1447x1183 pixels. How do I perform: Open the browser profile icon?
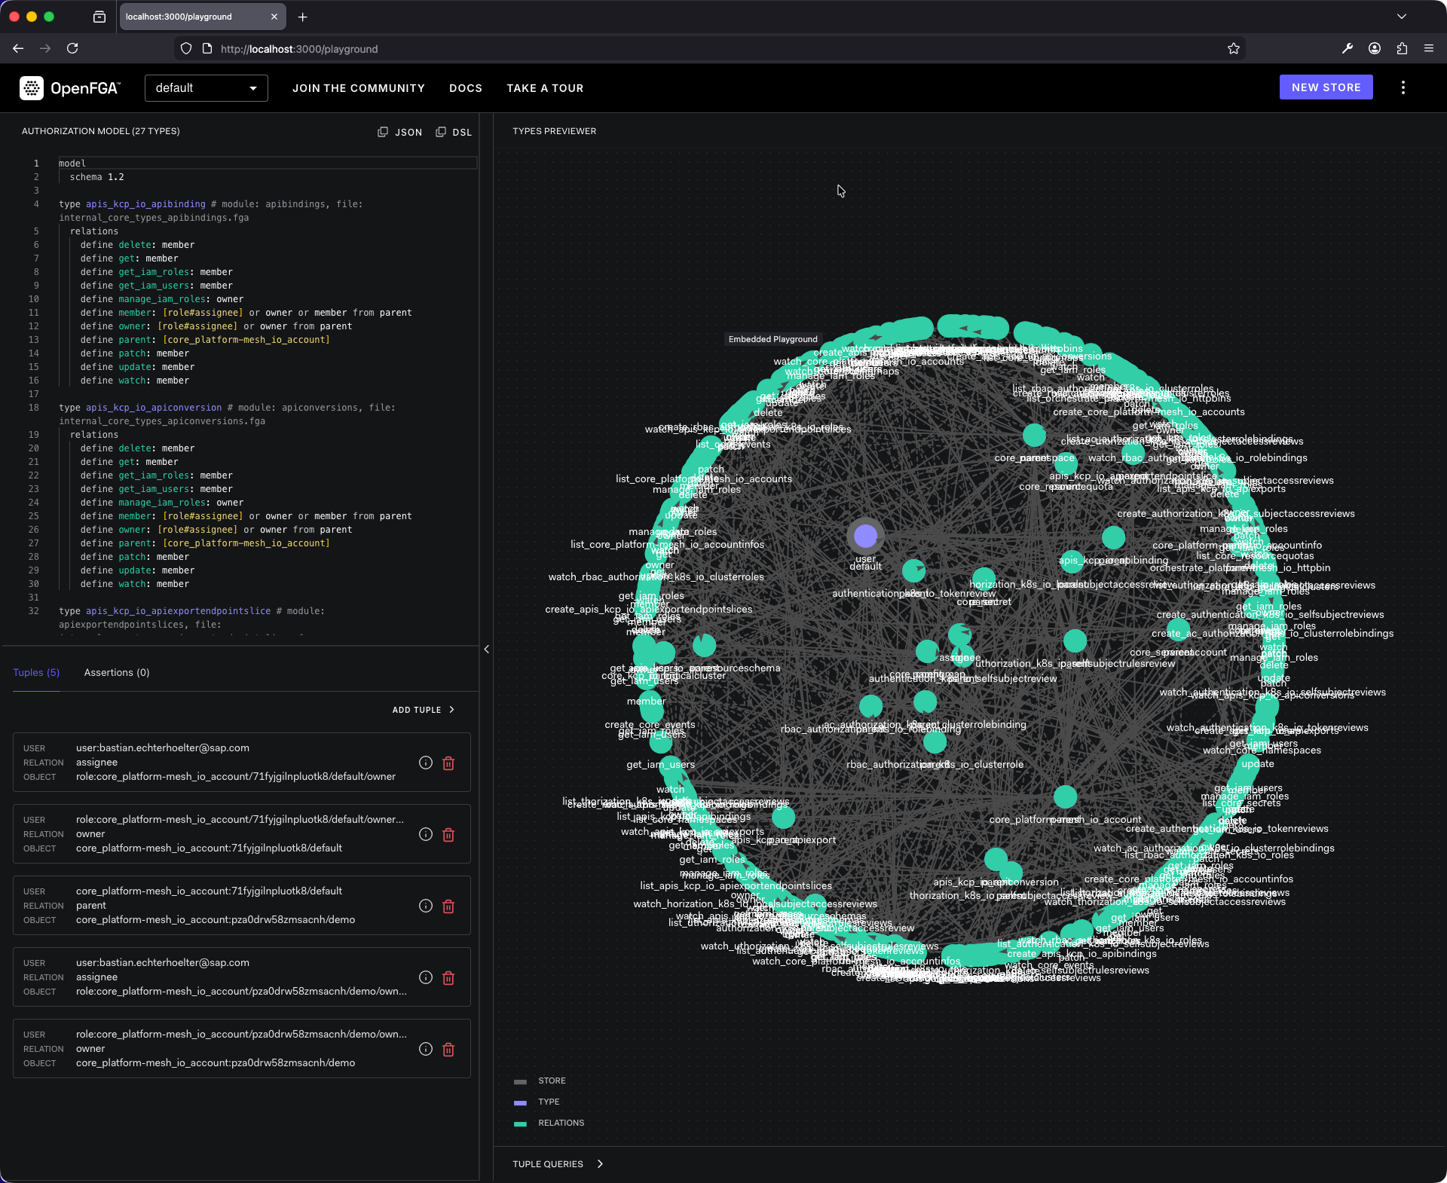1375,48
